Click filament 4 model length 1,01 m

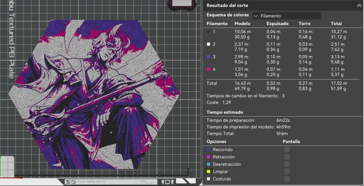(x=241, y=69)
